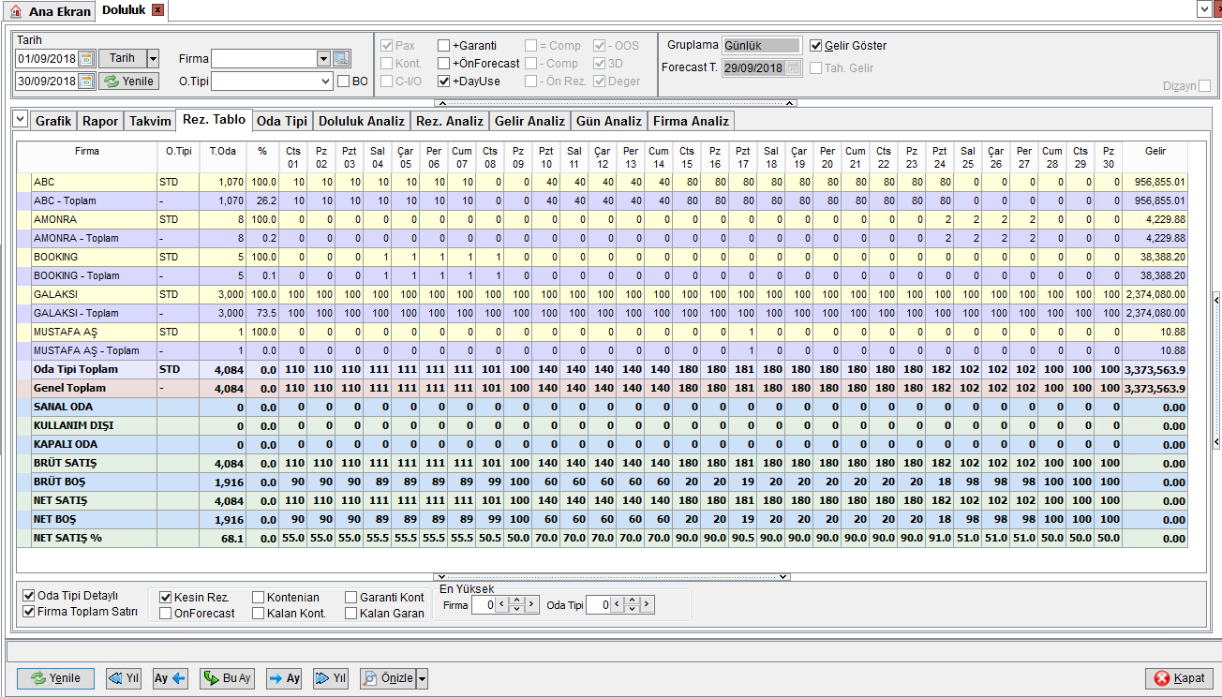Switch to the Doluluk Analiz tab
This screenshot has height=697, width=1222.
(362, 121)
